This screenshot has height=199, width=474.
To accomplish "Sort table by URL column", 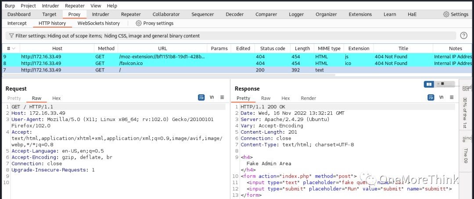I will click(x=162, y=48).
